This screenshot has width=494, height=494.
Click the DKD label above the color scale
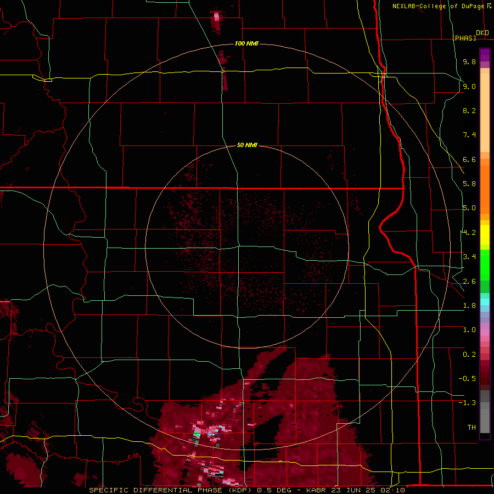pyautogui.click(x=482, y=33)
